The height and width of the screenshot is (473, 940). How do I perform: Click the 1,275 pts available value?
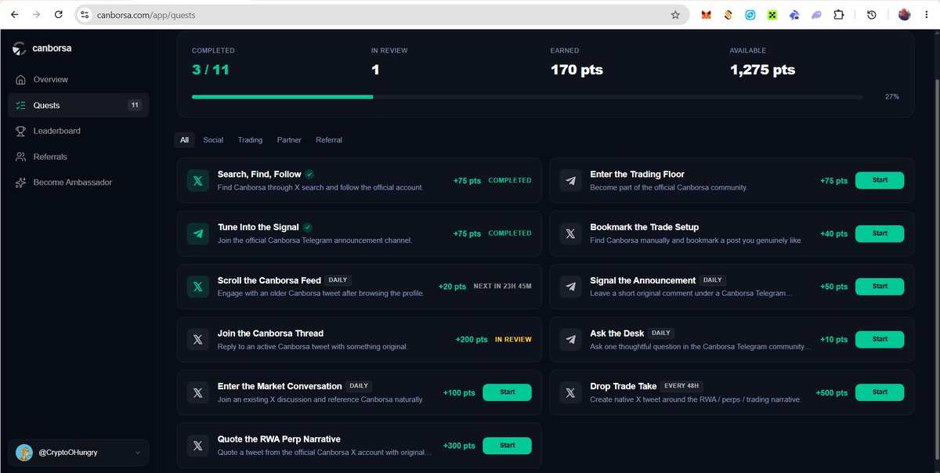[x=762, y=70]
